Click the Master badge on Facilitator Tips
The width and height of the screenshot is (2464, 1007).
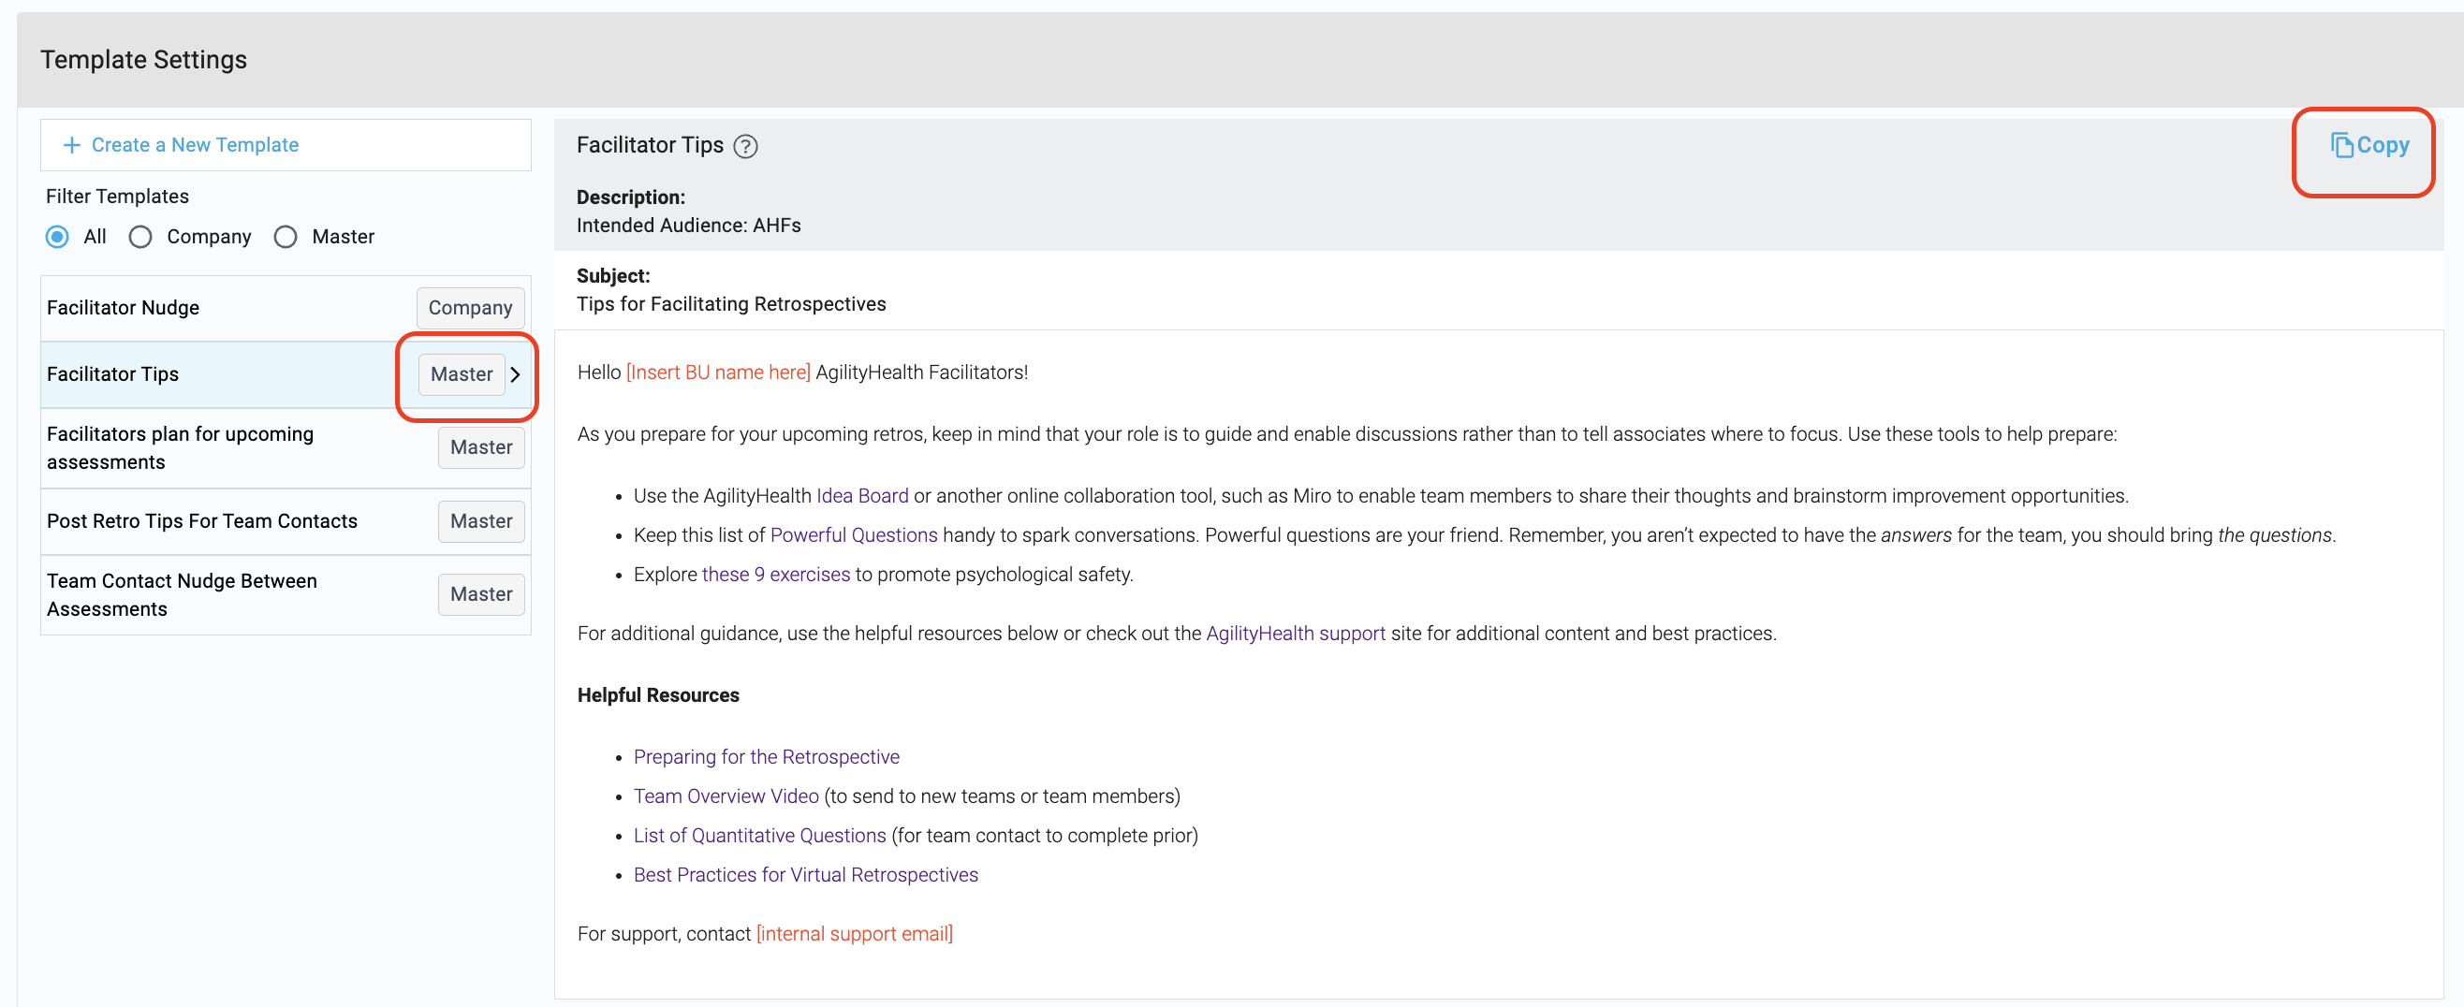(462, 375)
